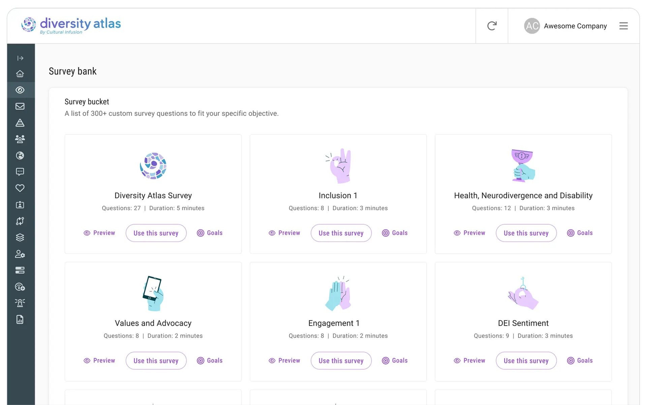Image resolution: width=647 pixels, height=405 pixels.
Task: Click the pyramid triangle sidebar icon
Action: pyautogui.click(x=20, y=123)
